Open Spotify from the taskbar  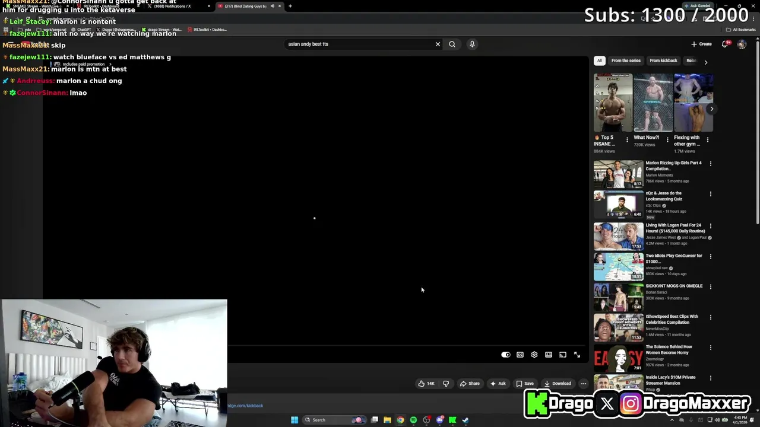tap(413, 420)
